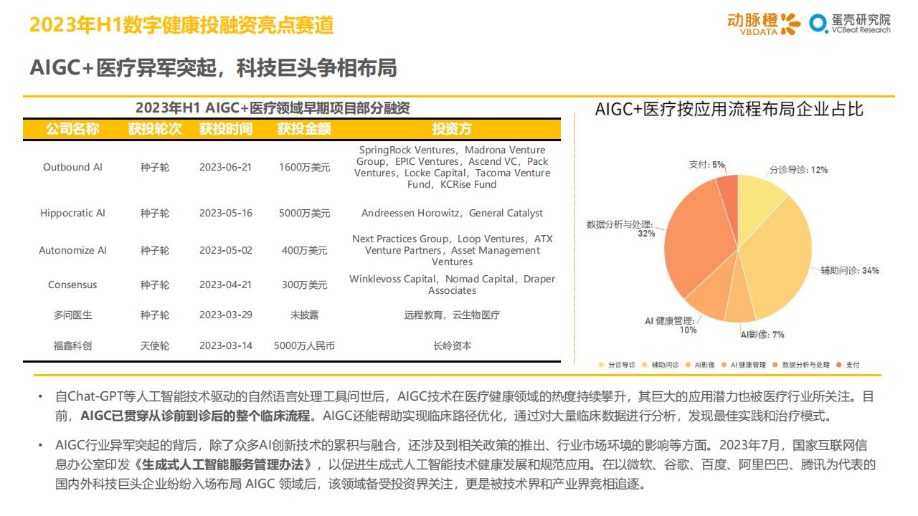Screen dimensions: 918x516
Task: Click the date 2023-06-21
Action: coord(226,167)
